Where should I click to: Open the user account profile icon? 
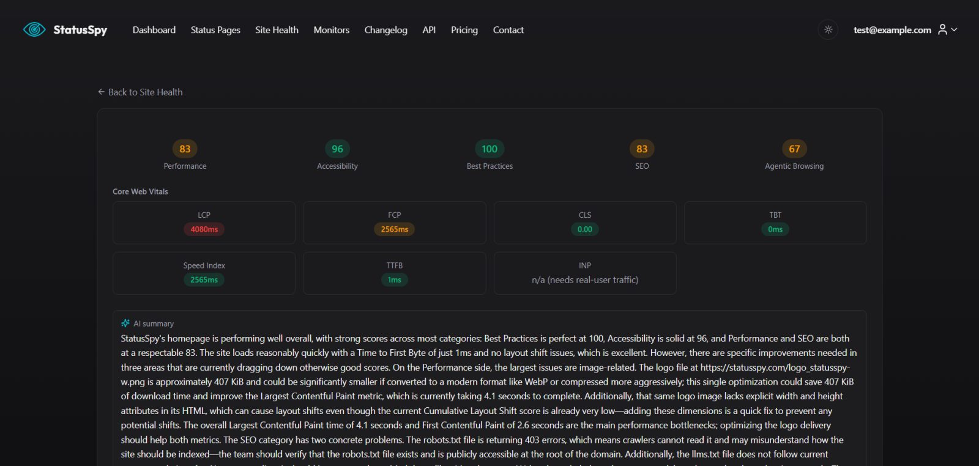(942, 29)
